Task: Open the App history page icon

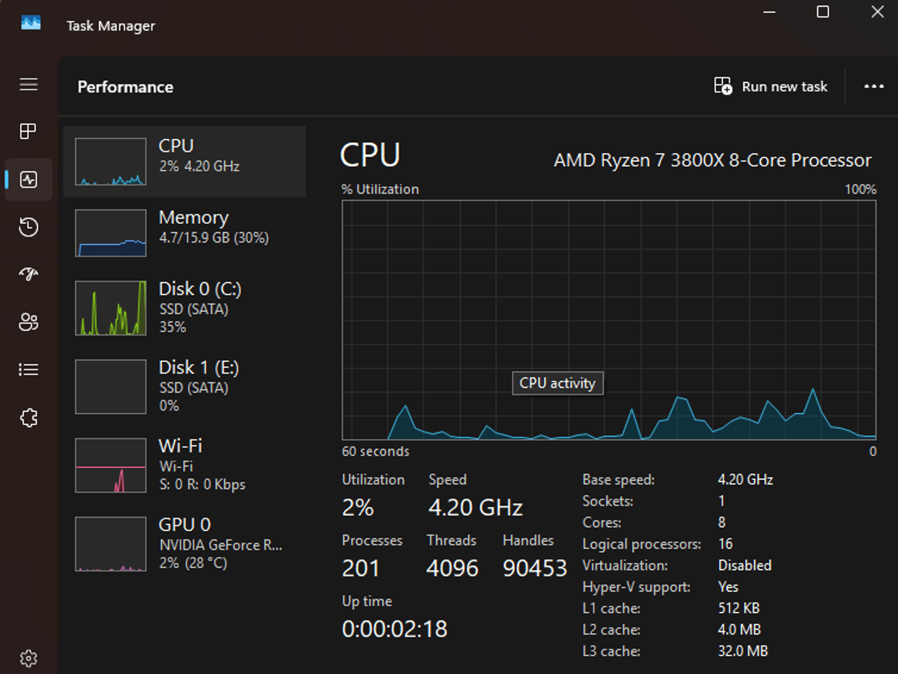Action: (x=29, y=227)
